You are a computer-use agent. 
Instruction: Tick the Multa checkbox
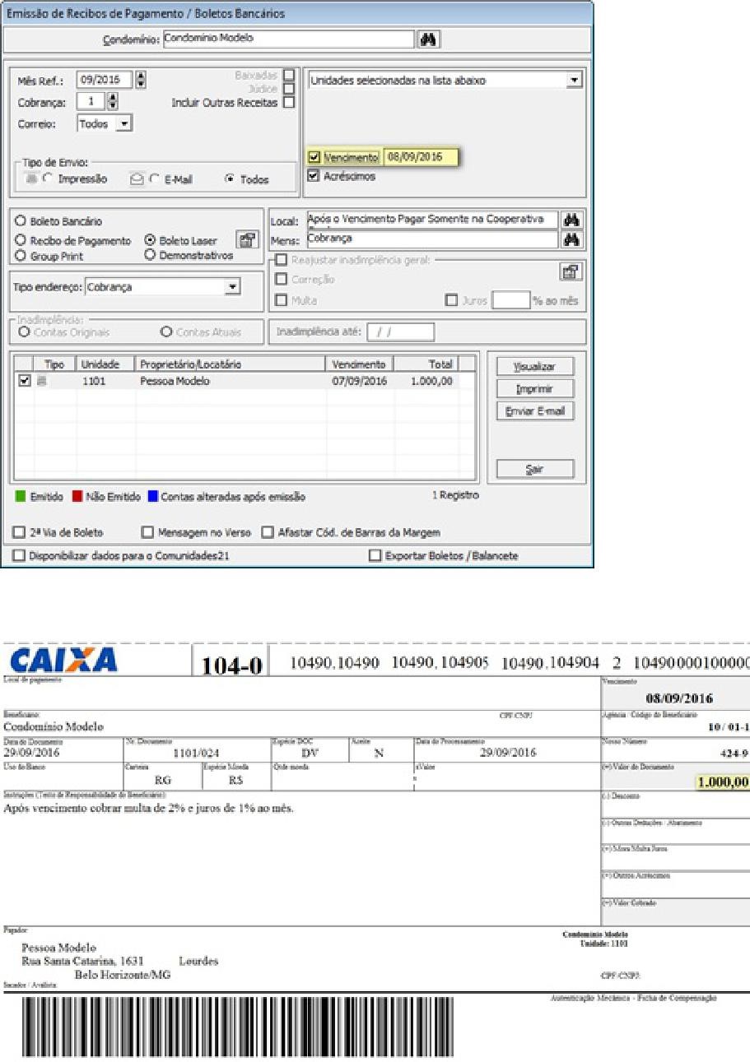click(x=281, y=301)
